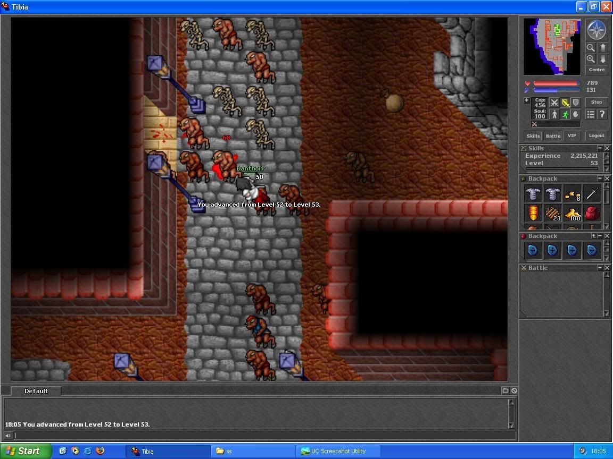613x459 pixels.
Task: Launch Firefox from the quick launch bar
Action: tap(100, 451)
